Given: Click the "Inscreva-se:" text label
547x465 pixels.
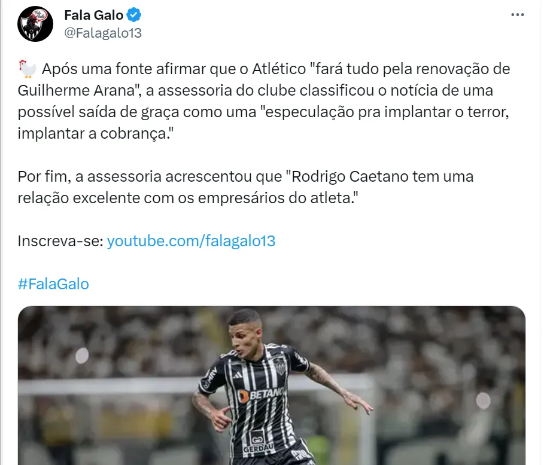Looking at the screenshot, I should [x=60, y=241].
